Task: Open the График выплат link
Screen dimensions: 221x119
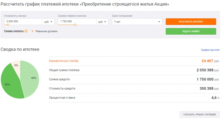Action: [x=210, y=50]
